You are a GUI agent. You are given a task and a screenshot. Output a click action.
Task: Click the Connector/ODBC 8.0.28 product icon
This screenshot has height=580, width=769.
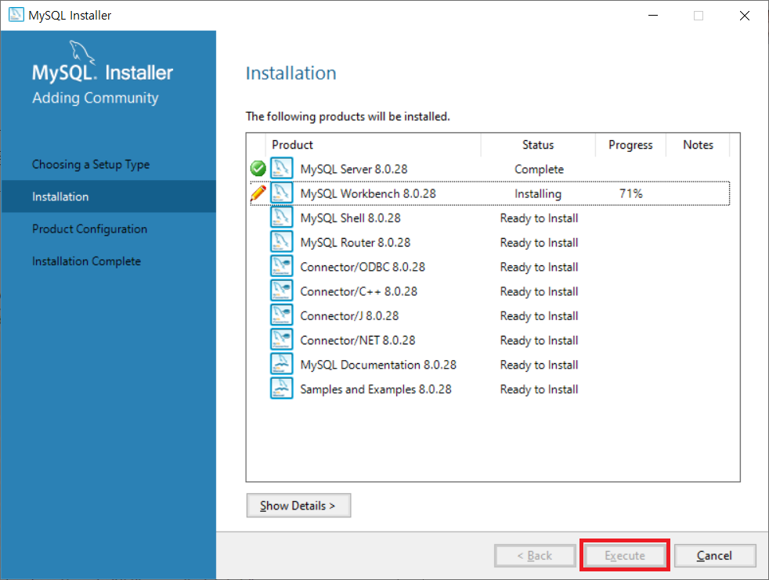[281, 266]
